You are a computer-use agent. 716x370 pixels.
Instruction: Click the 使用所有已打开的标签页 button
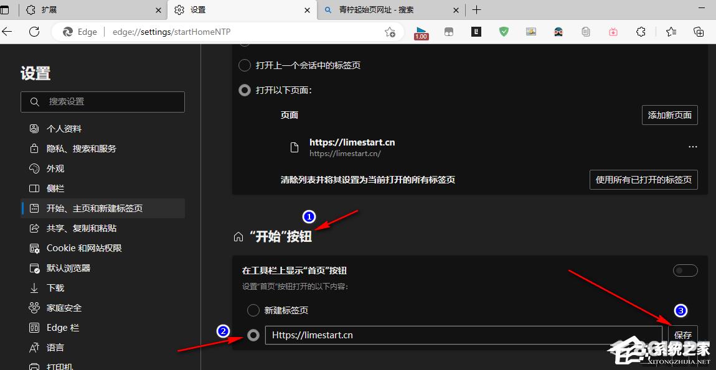pyautogui.click(x=644, y=180)
